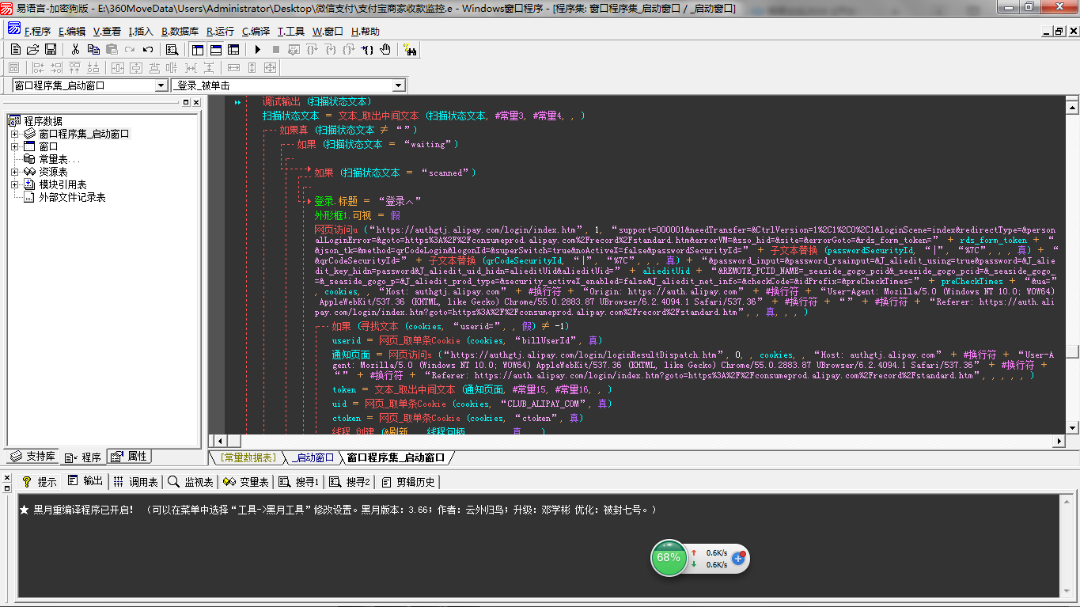Click the binoculars help search icon
This screenshot has width=1080, height=607.
tap(410, 49)
